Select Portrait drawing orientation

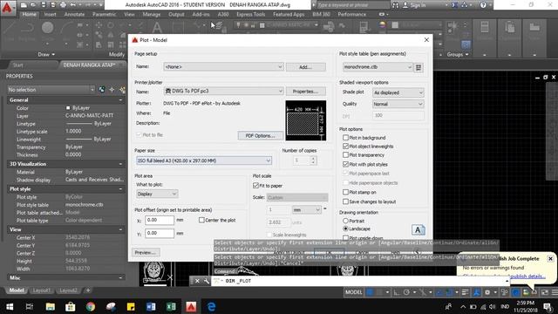click(x=345, y=221)
